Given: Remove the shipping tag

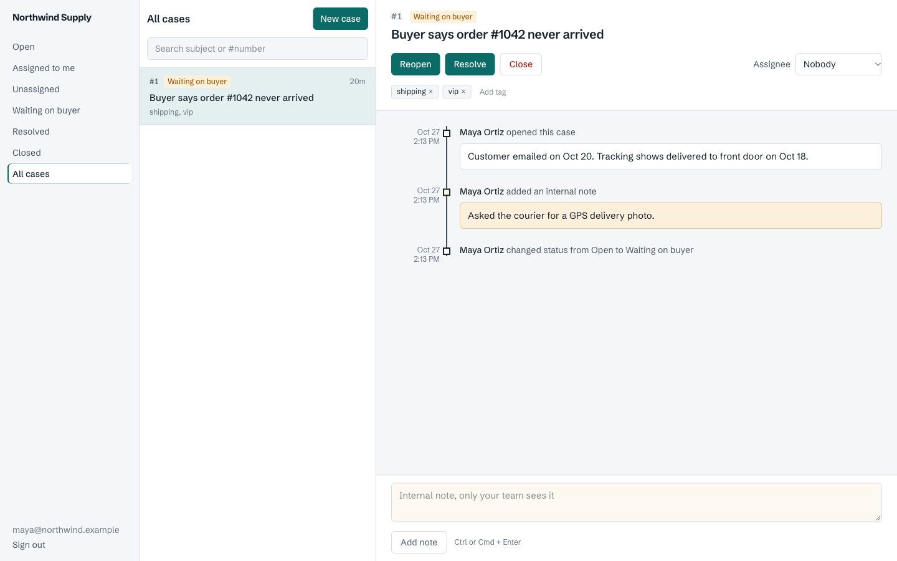Looking at the screenshot, I should pyautogui.click(x=430, y=92).
